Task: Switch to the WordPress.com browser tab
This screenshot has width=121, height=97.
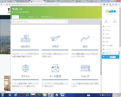Action: [x=66, y=1]
